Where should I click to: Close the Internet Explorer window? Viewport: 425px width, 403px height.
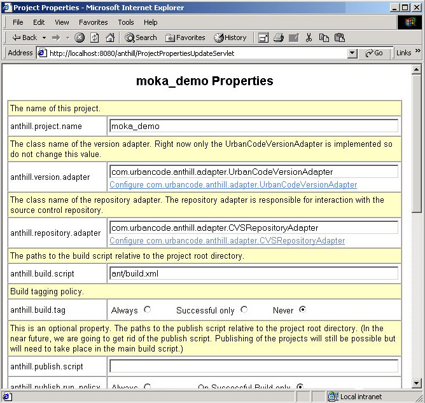tap(416, 8)
